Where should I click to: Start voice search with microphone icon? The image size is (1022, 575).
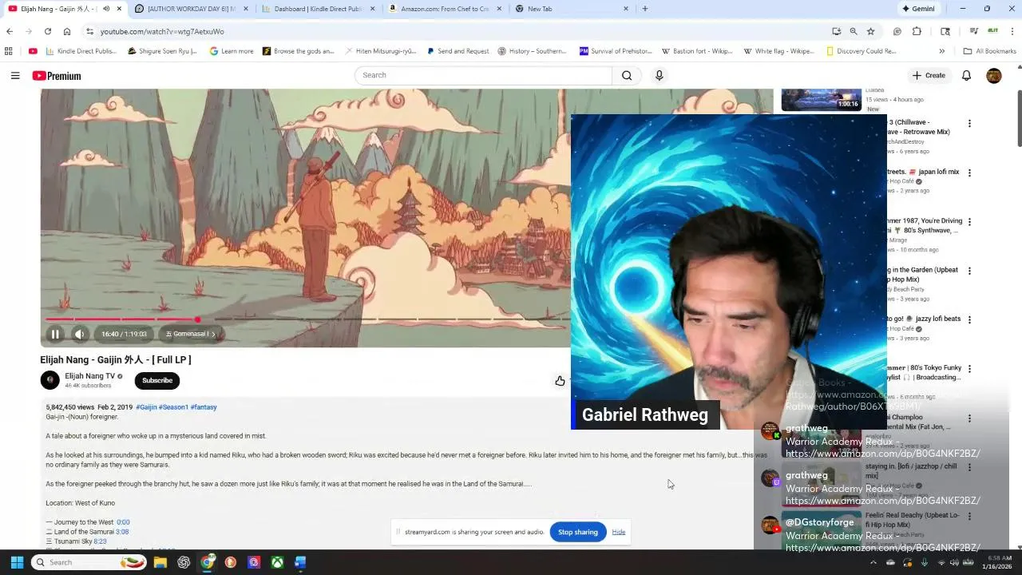tap(659, 75)
